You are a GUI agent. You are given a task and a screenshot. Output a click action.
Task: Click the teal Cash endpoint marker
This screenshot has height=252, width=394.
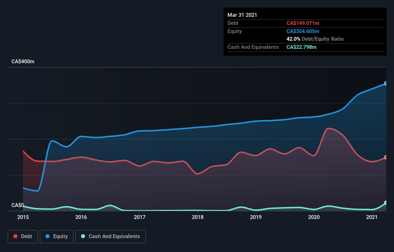pyautogui.click(x=386, y=203)
